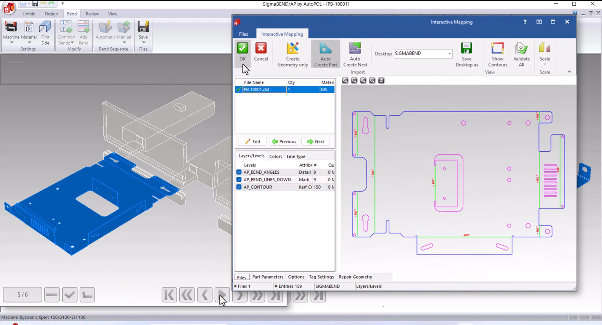Open the Colors tab in Layers panel
Screen dimensions: 602x325
click(275, 156)
